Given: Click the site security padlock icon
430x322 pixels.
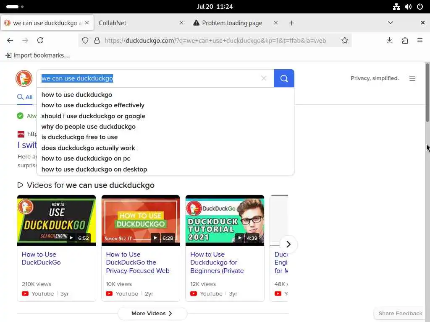Looking at the screenshot, I should coord(97,41).
